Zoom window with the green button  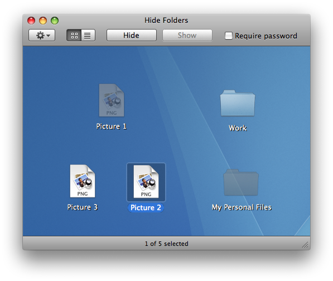[x=55, y=21]
